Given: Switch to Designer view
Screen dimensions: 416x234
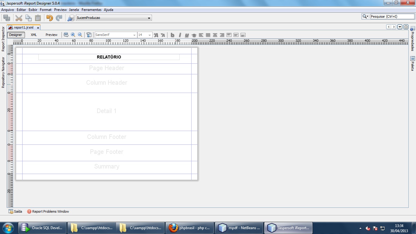Looking at the screenshot, I should point(16,35).
